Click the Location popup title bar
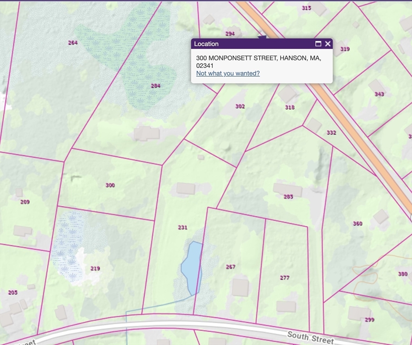 251,44
